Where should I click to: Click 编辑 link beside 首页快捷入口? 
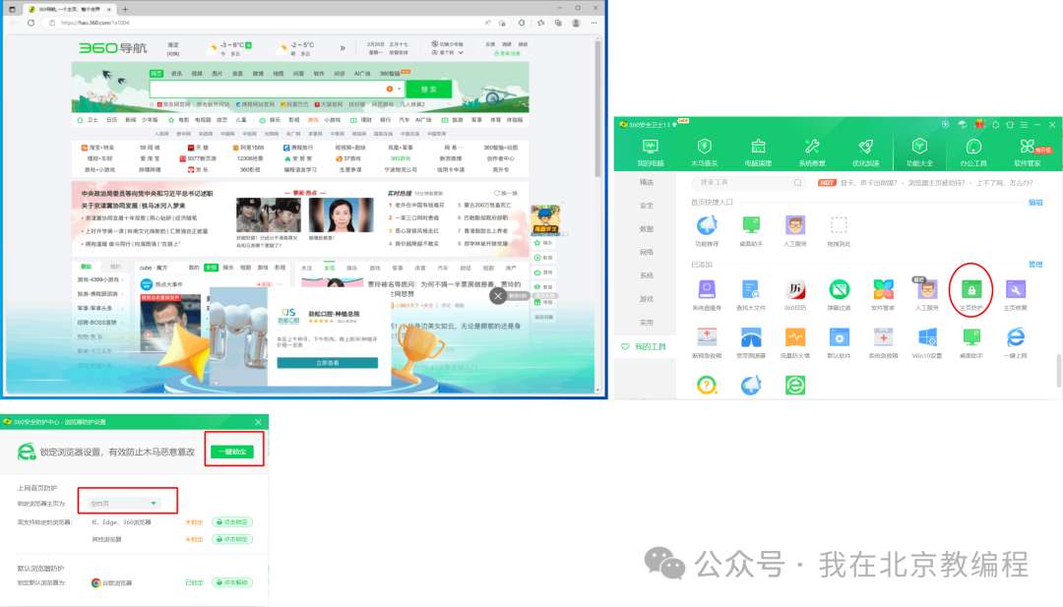pyautogui.click(x=1035, y=203)
